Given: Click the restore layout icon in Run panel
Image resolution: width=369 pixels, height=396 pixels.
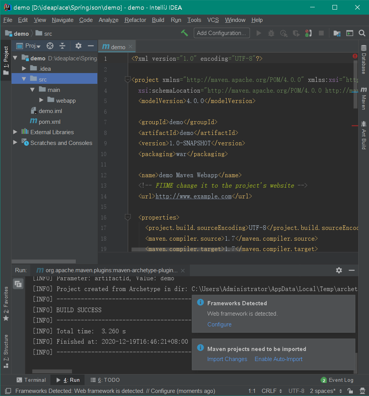Looking at the screenshot, I should 18,284.
